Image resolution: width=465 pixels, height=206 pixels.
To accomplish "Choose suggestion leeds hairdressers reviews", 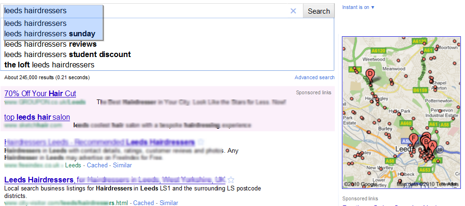I will coord(51,44).
